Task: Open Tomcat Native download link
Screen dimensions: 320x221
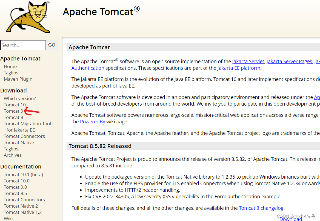Action: pyautogui.click(x=19, y=143)
